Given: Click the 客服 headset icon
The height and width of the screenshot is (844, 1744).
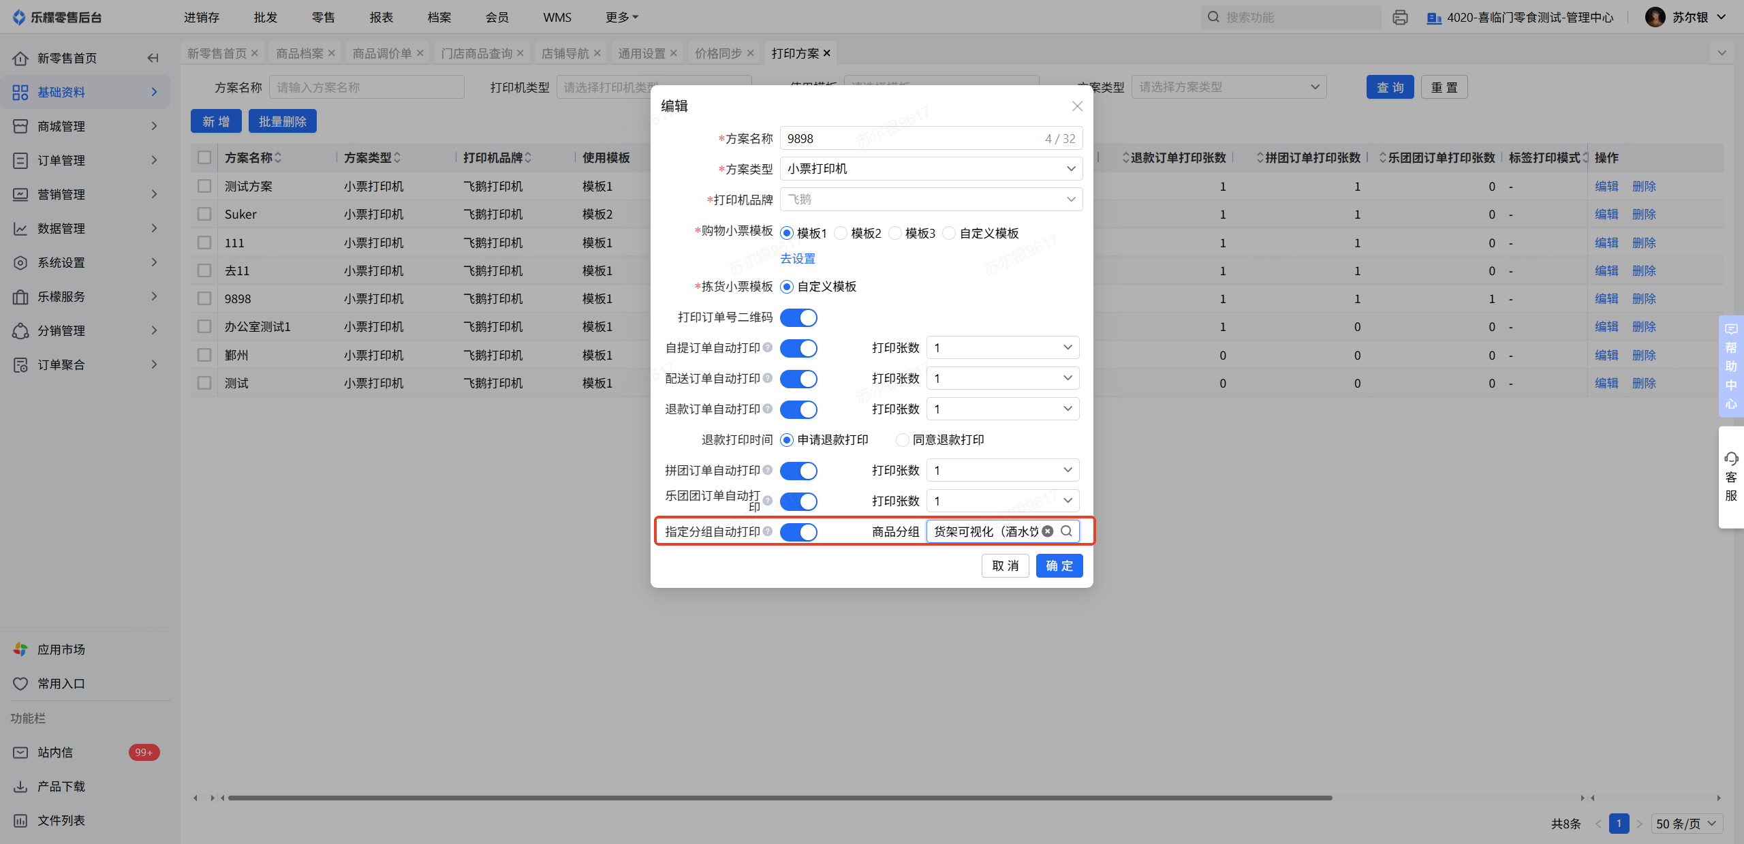Looking at the screenshot, I should coord(1731,458).
